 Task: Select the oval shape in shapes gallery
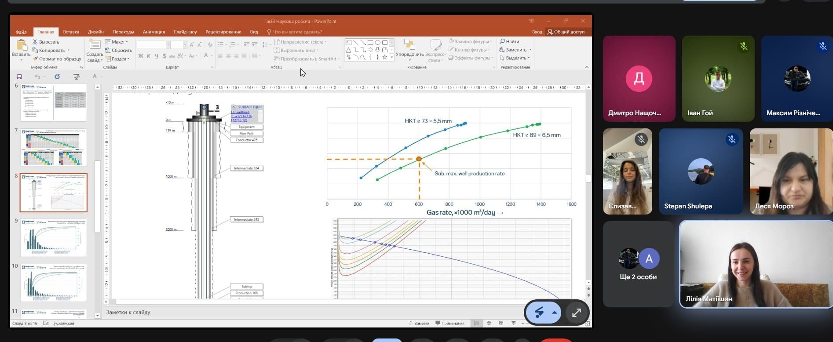[377, 43]
